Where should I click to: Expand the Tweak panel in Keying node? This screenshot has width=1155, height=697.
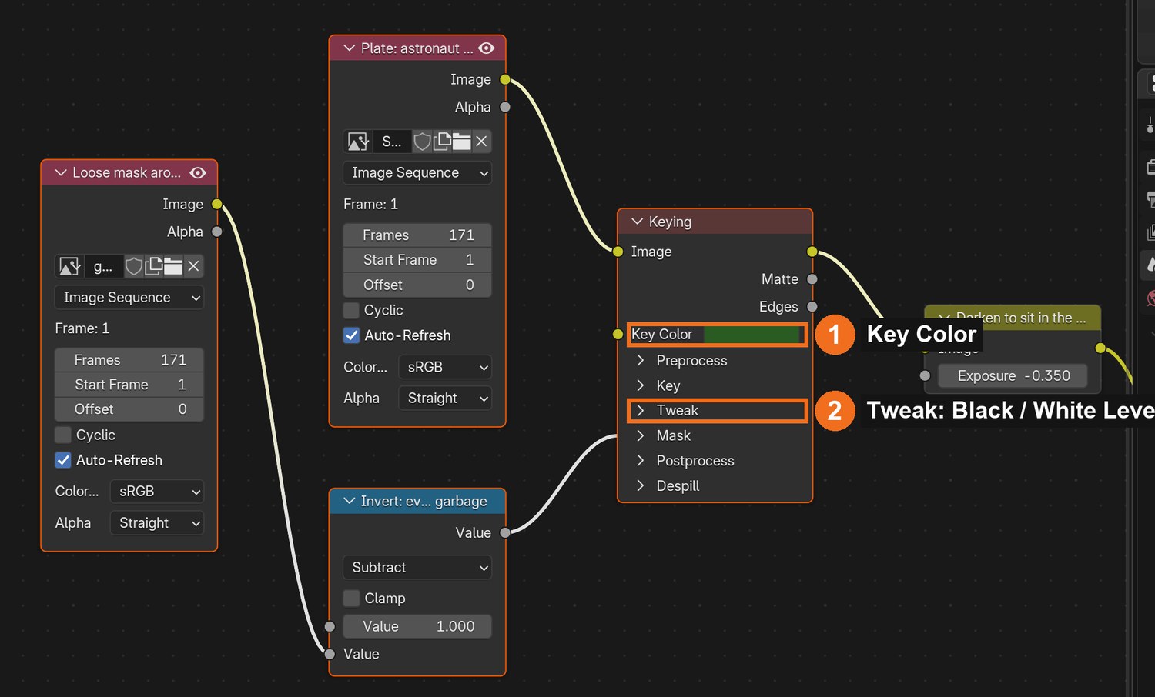640,410
